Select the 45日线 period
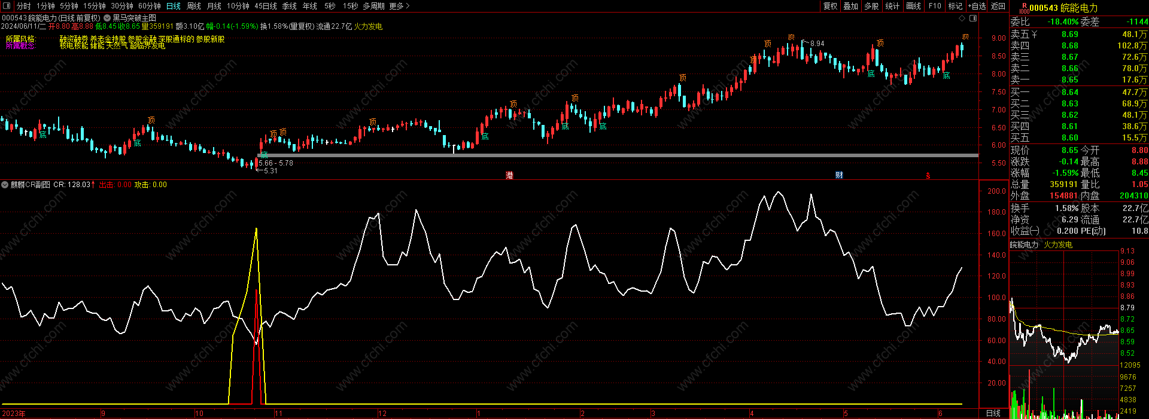 [266, 6]
